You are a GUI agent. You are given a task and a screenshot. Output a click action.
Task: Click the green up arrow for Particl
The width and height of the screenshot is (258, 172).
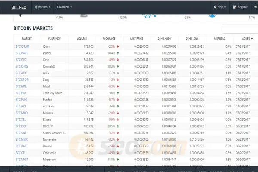[118, 53]
